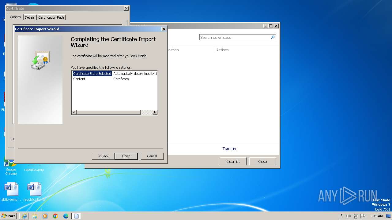Open Windows Media Player from the taskbar

45,216
